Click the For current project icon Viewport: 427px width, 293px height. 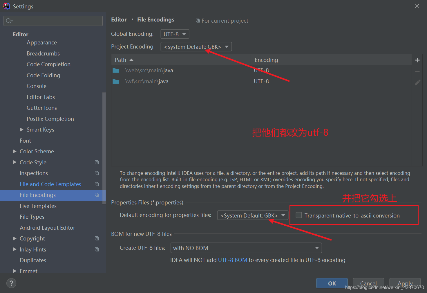pyautogui.click(x=198, y=21)
